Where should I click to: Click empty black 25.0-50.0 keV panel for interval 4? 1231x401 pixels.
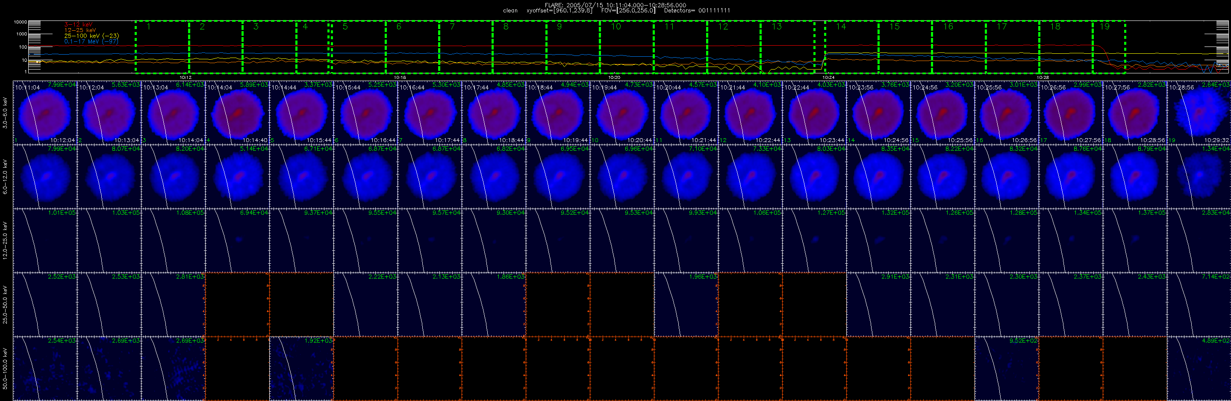(x=238, y=304)
